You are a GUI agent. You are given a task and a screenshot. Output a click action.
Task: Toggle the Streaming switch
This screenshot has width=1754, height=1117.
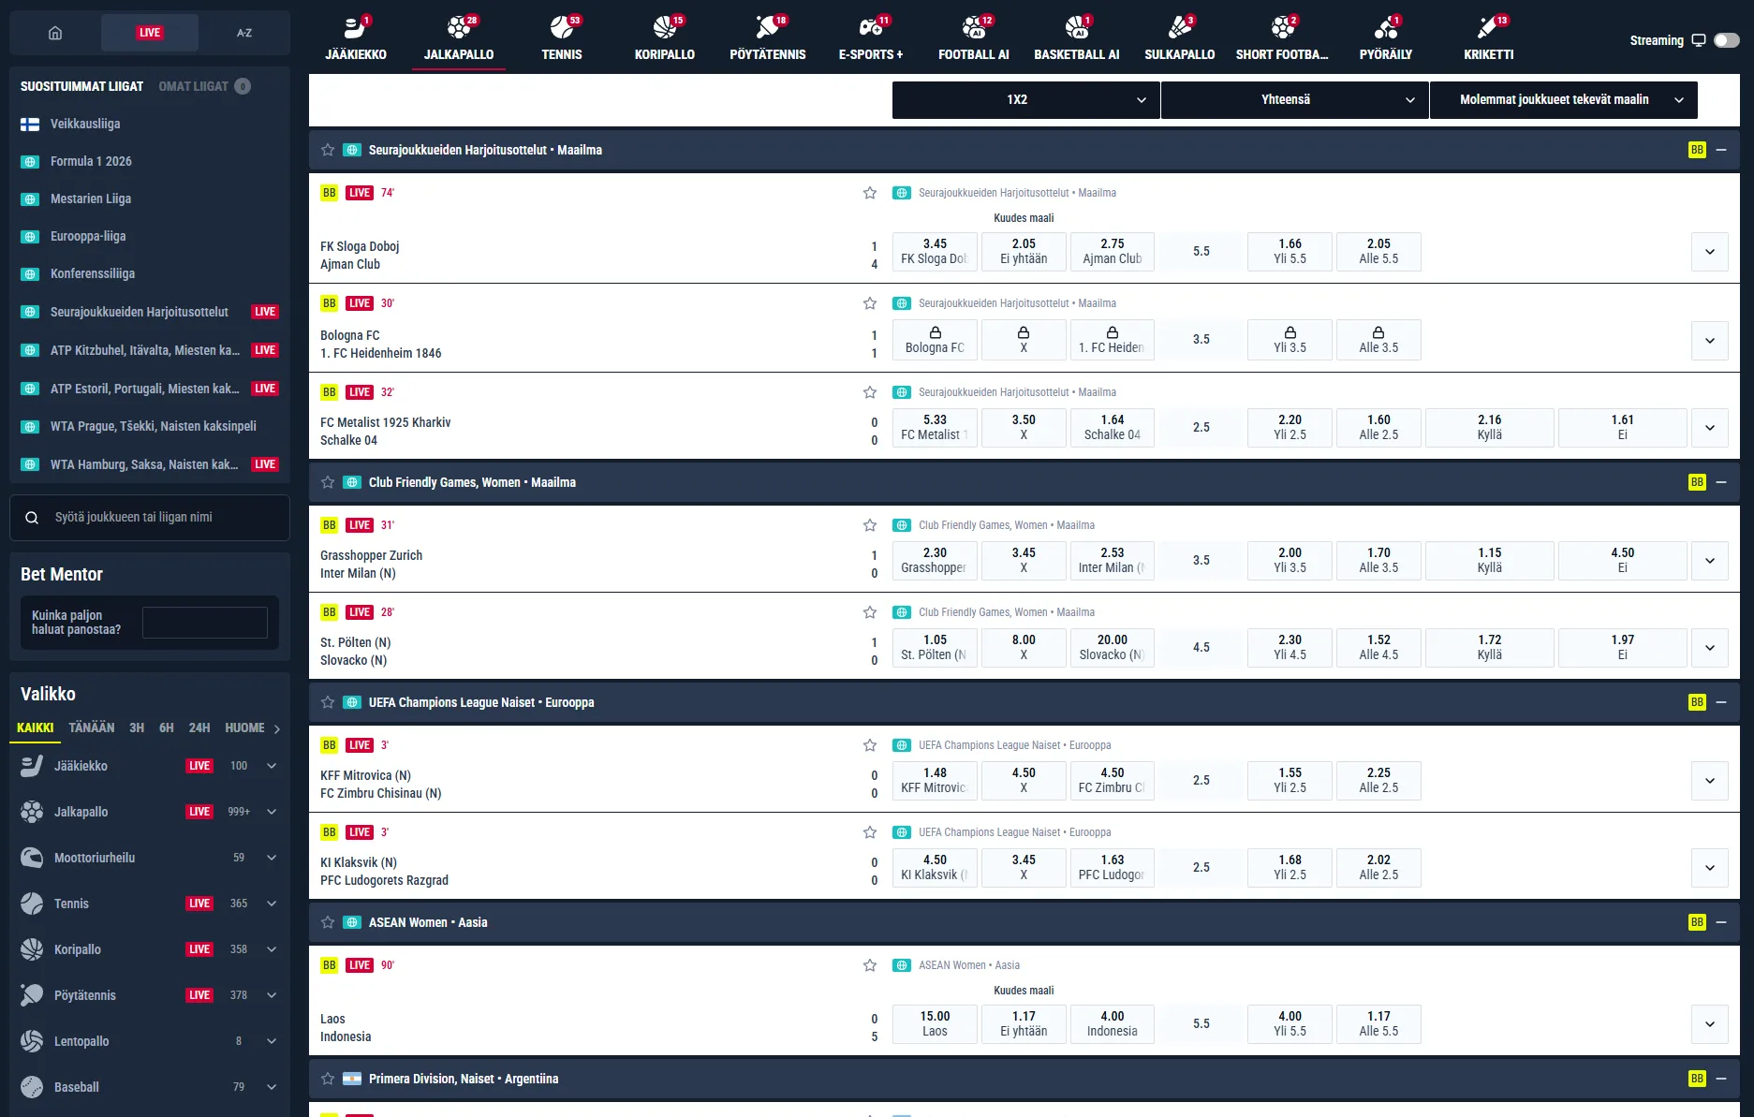coord(1726,40)
